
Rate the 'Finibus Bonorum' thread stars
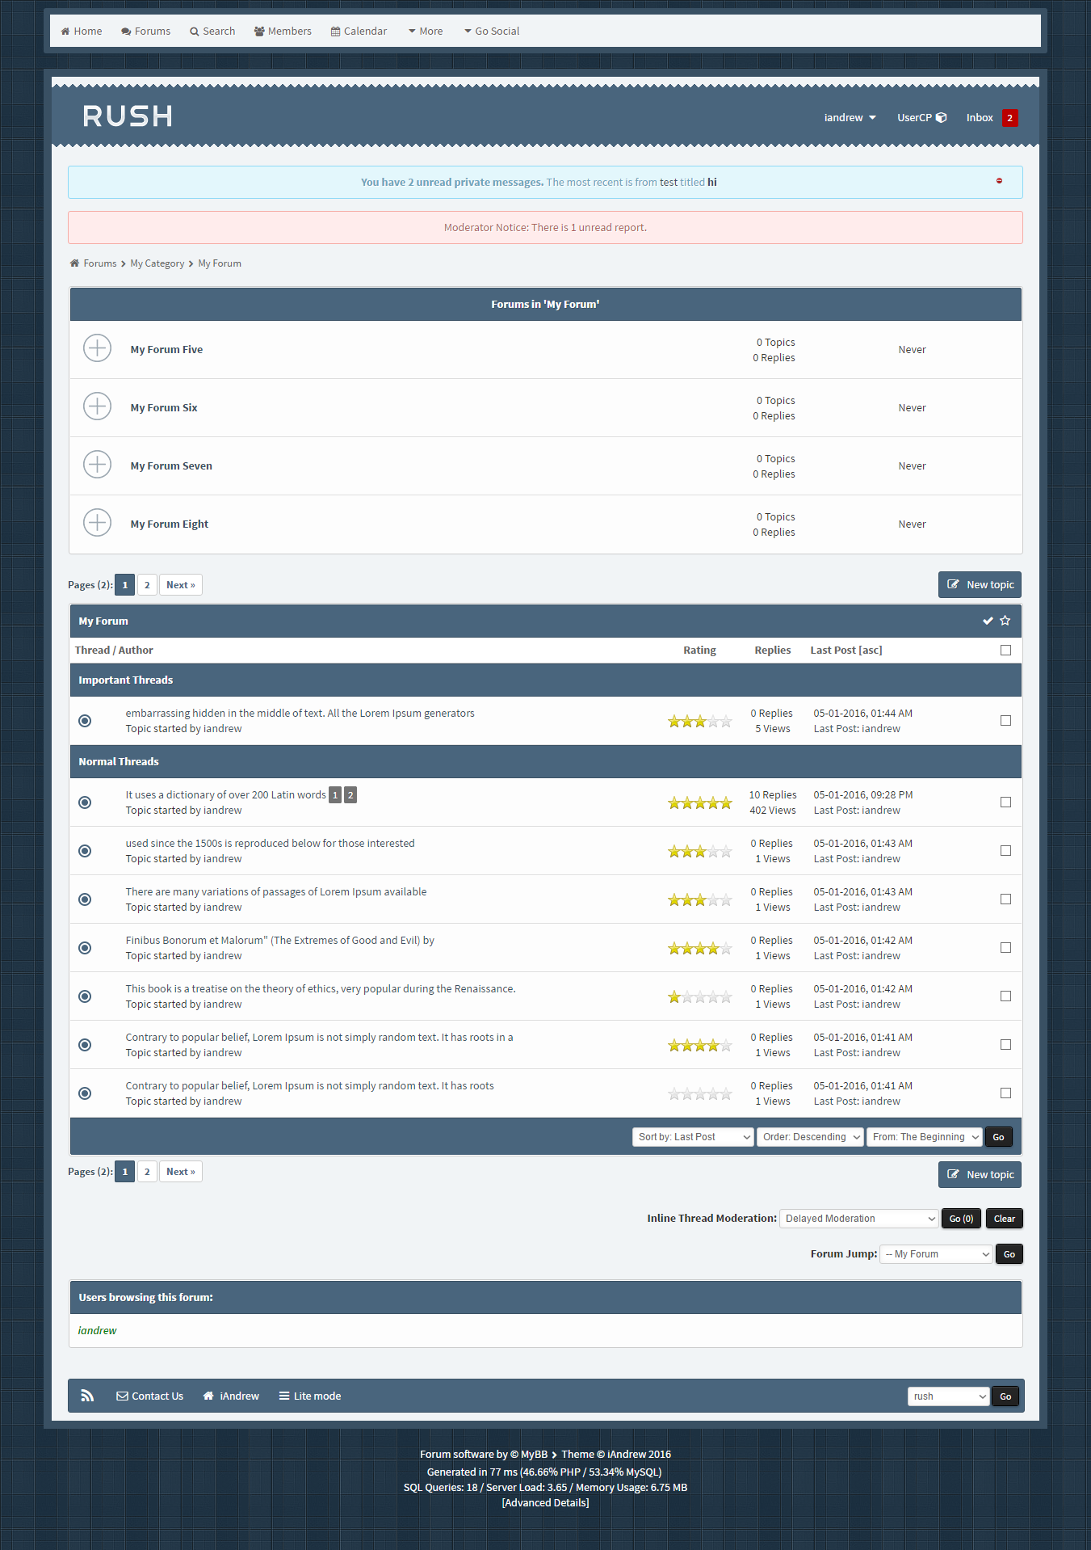pos(700,948)
